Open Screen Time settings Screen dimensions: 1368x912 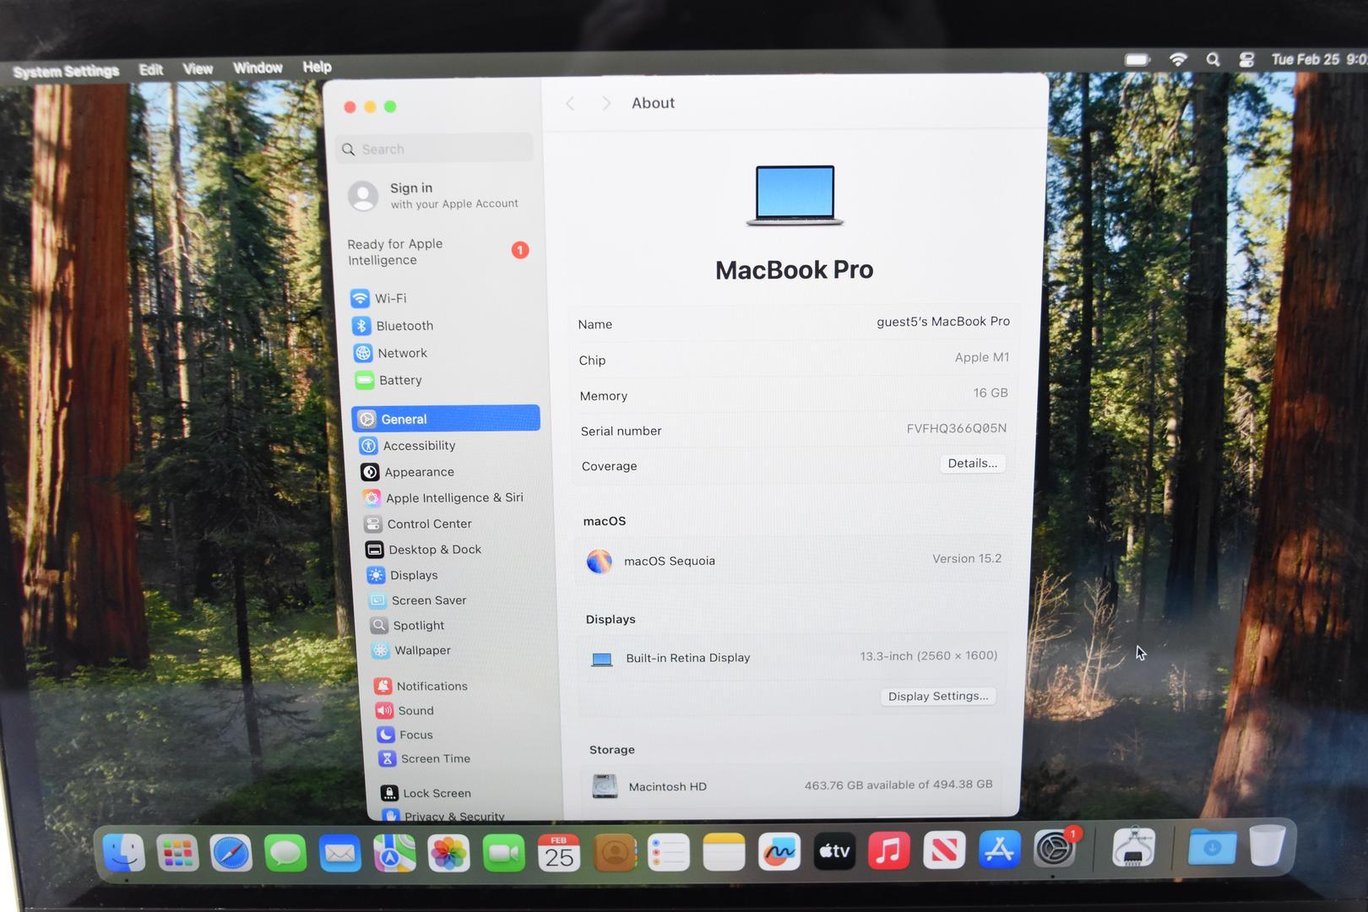[425, 758]
